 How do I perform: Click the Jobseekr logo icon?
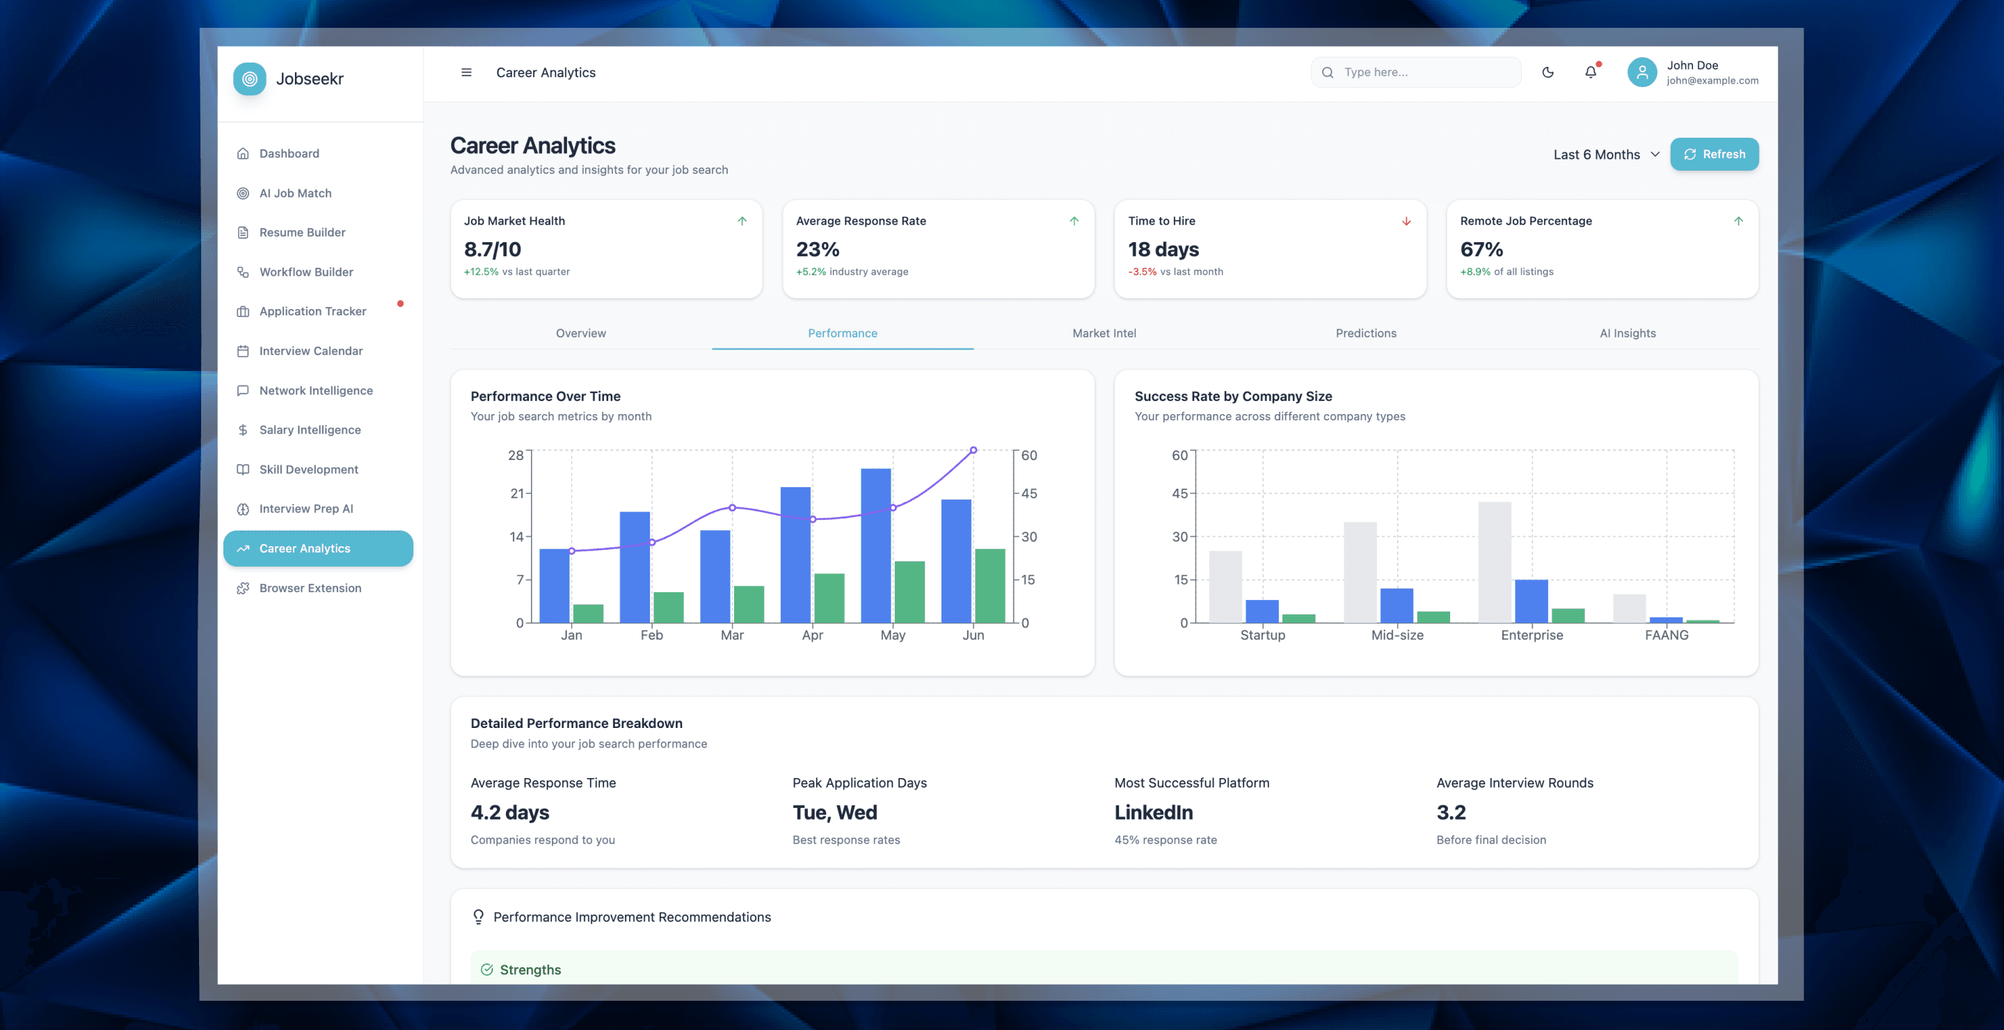click(x=250, y=79)
